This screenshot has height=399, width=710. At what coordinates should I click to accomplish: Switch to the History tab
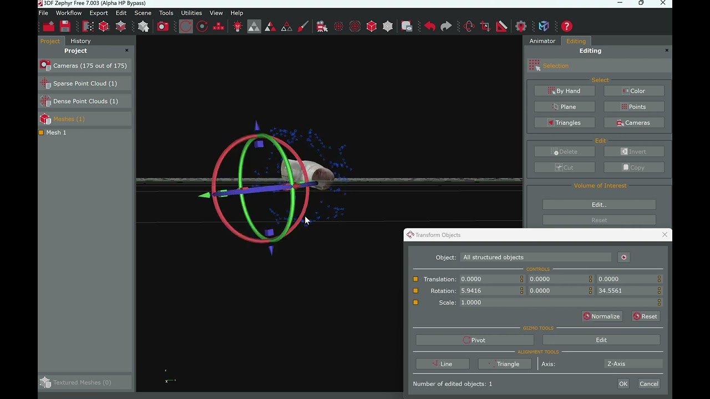(80, 41)
